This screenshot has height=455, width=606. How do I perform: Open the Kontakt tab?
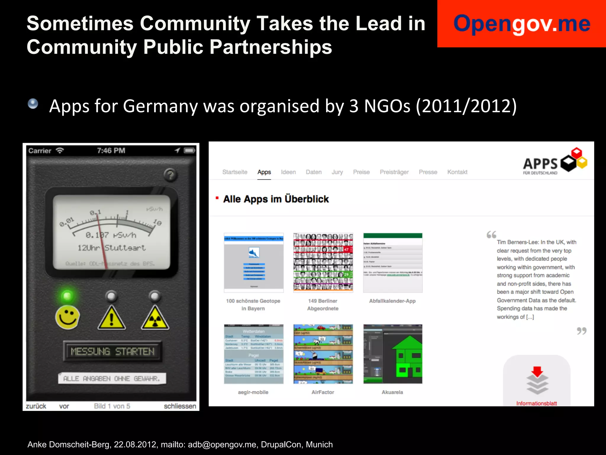point(457,172)
